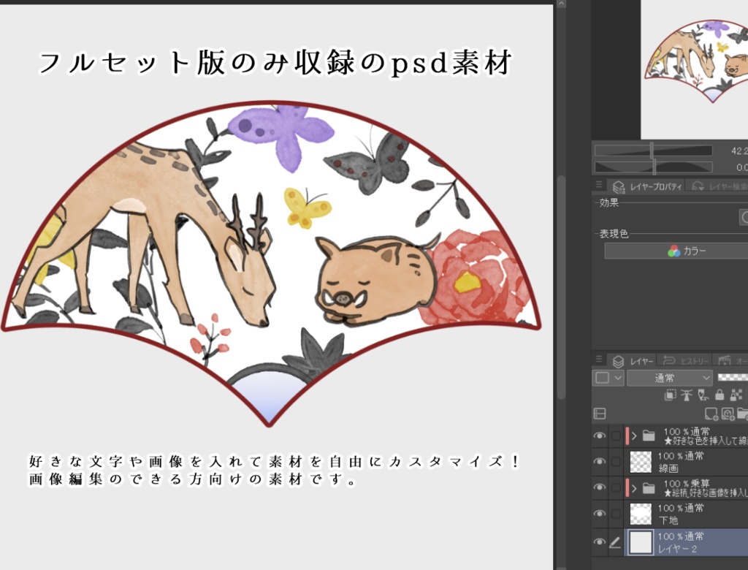Screen dimensions: 748x570
Task: Click the カラー expression color button
Action: tap(676, 251)
